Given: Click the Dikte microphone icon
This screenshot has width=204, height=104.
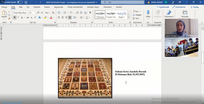Looking at the screenshot, I should 148,13.
